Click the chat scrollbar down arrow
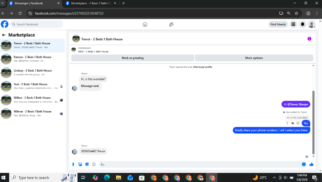Viewport: 322px width, 182px height. [313, 156]
